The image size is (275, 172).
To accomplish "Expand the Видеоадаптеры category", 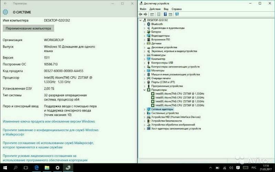I will point(144,36).
